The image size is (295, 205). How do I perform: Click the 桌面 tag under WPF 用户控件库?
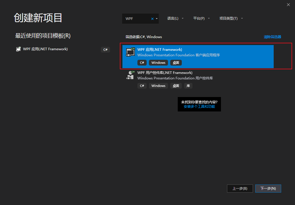(176, 86)
